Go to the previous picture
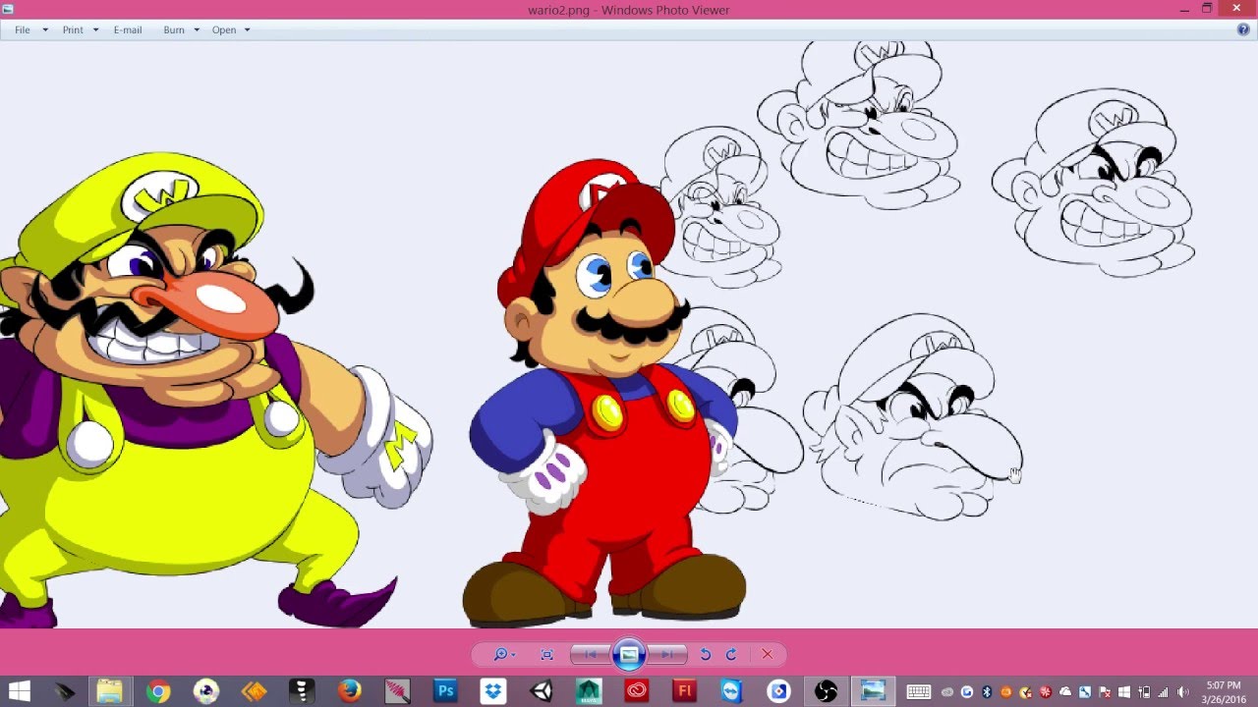The image size is (1258, 707). (591, 655)
